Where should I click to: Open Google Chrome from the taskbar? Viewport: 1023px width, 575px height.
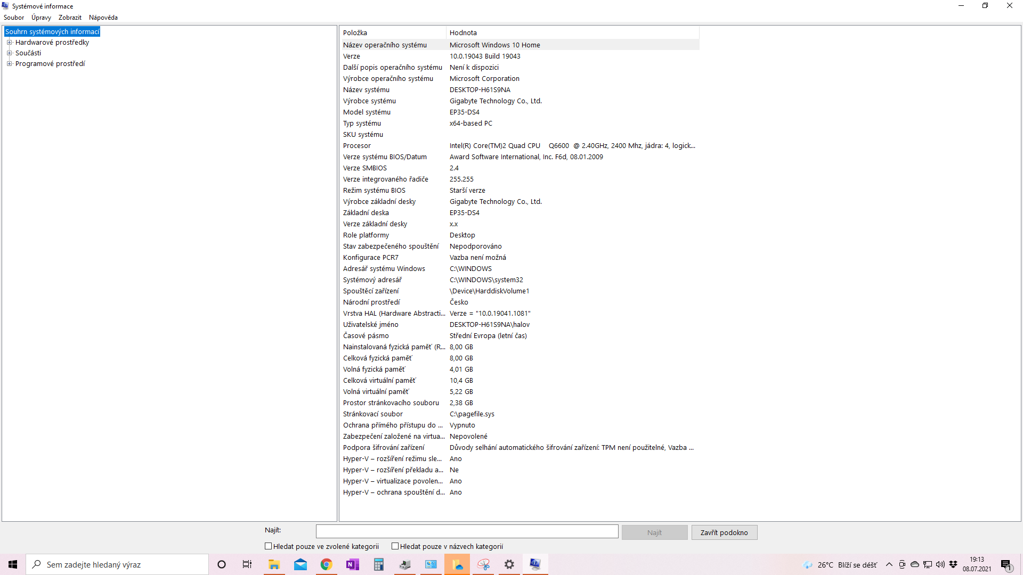(326, 564)
